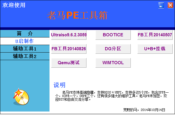Viewport: 175px width, 115px height.
Task: Click the 老马PE工具箱 orange title
Action: [77, 15]
